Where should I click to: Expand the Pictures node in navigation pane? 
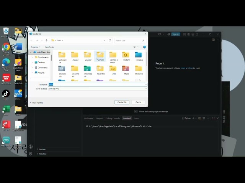coord(32,73)
